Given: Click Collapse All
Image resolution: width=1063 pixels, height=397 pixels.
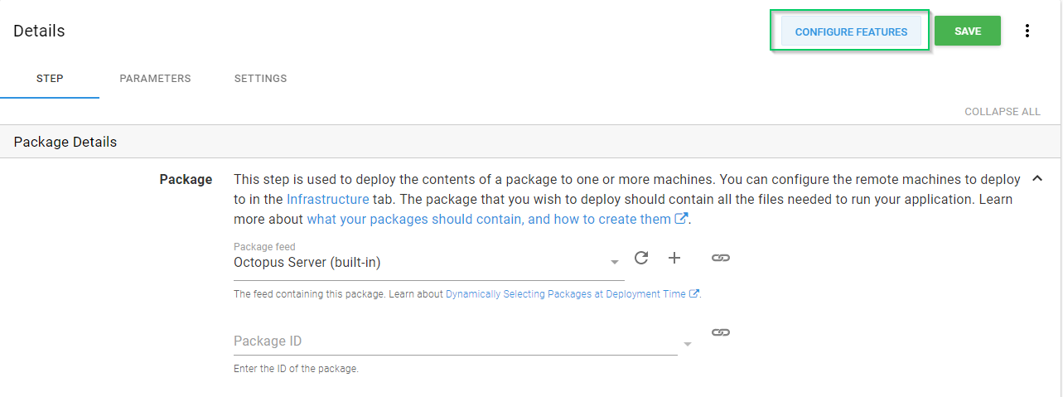Looking at the screenshot, I should (x=1002, y=111).
